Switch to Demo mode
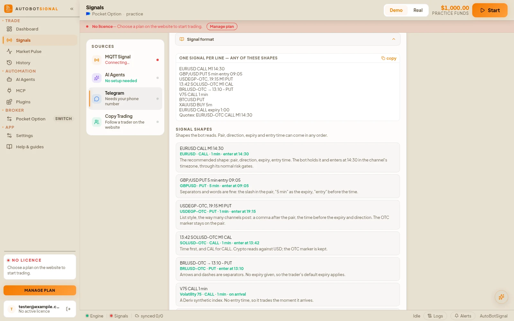 click(x=396, y=10)
